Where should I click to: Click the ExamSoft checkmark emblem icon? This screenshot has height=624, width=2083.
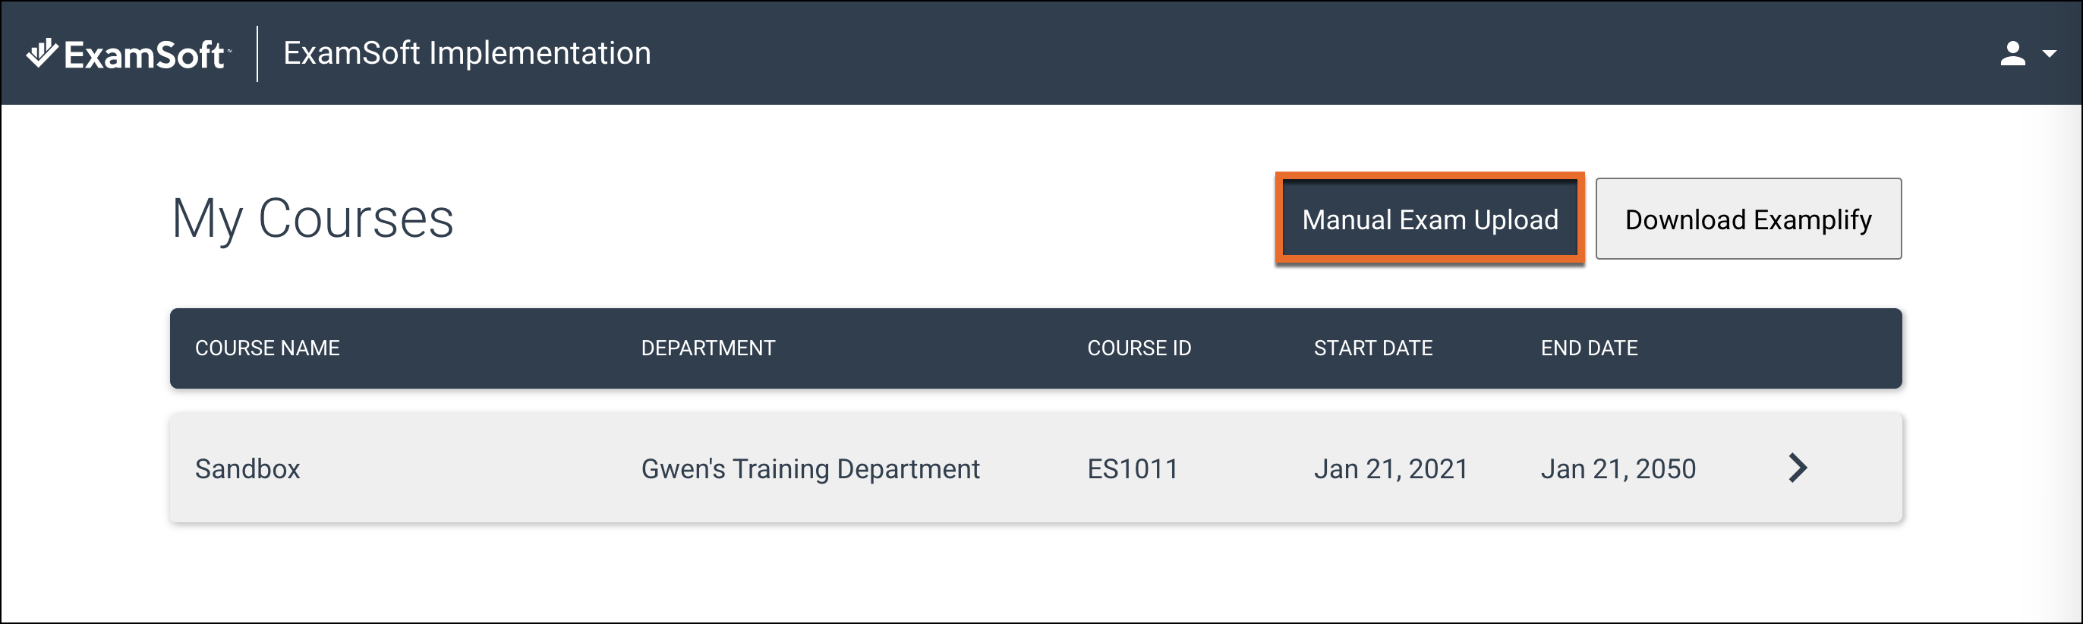[42, 52]
